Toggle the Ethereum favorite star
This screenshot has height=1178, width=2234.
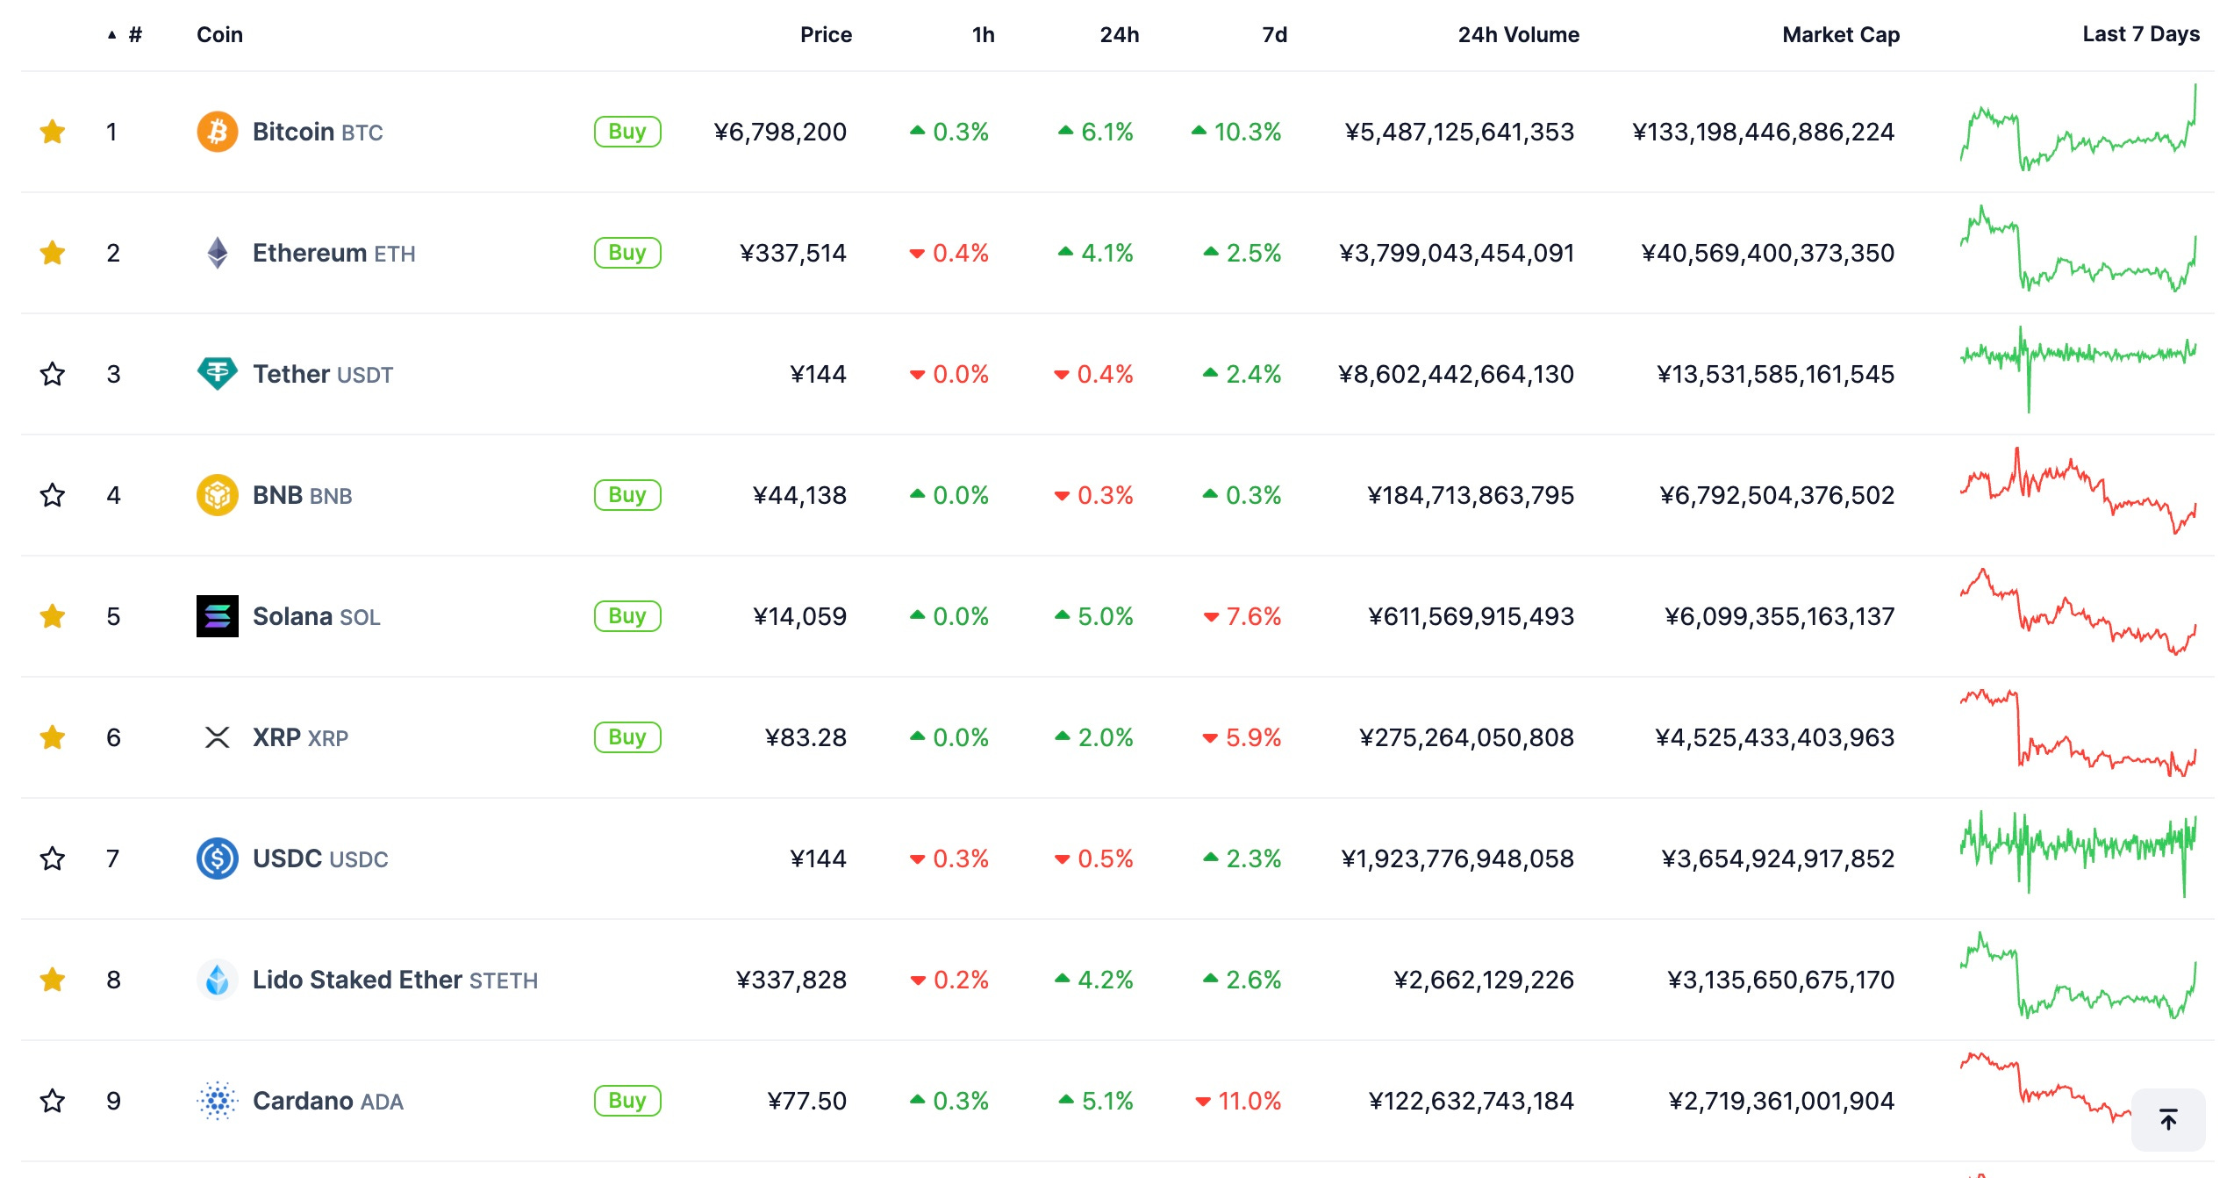pyautogui.click(x=53, y=253)
